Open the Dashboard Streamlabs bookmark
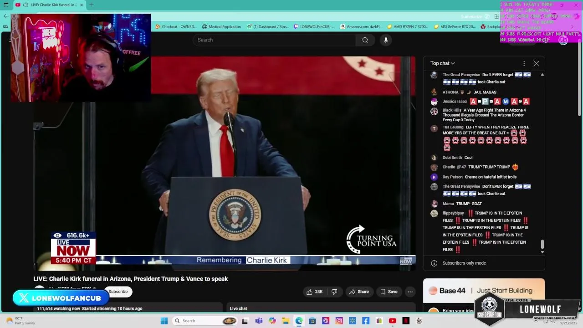 (268, 26)
